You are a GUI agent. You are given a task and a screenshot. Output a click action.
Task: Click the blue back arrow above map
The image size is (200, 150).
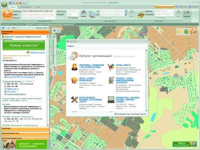coord(54,31)
